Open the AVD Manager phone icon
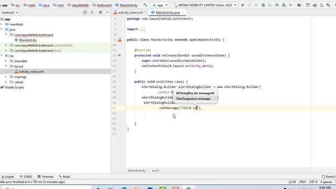The height and width of the screenshot is (189, 336). (x=322, y=5)
